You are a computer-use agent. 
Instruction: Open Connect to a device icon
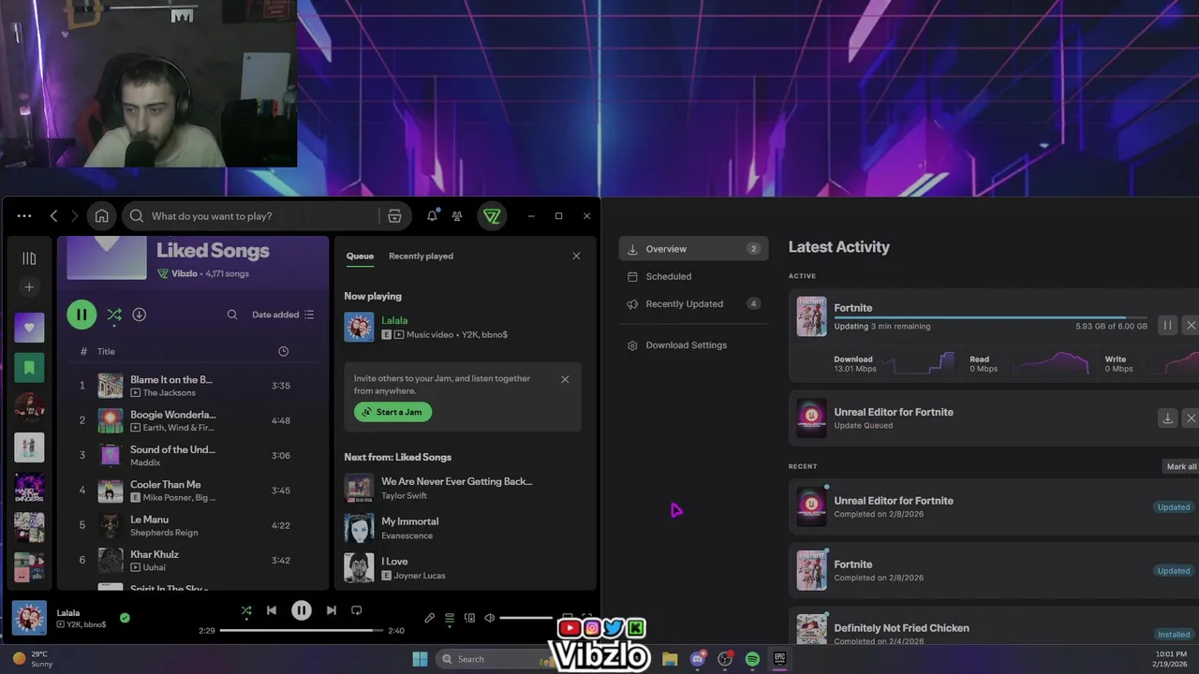(x=469, y=618)
